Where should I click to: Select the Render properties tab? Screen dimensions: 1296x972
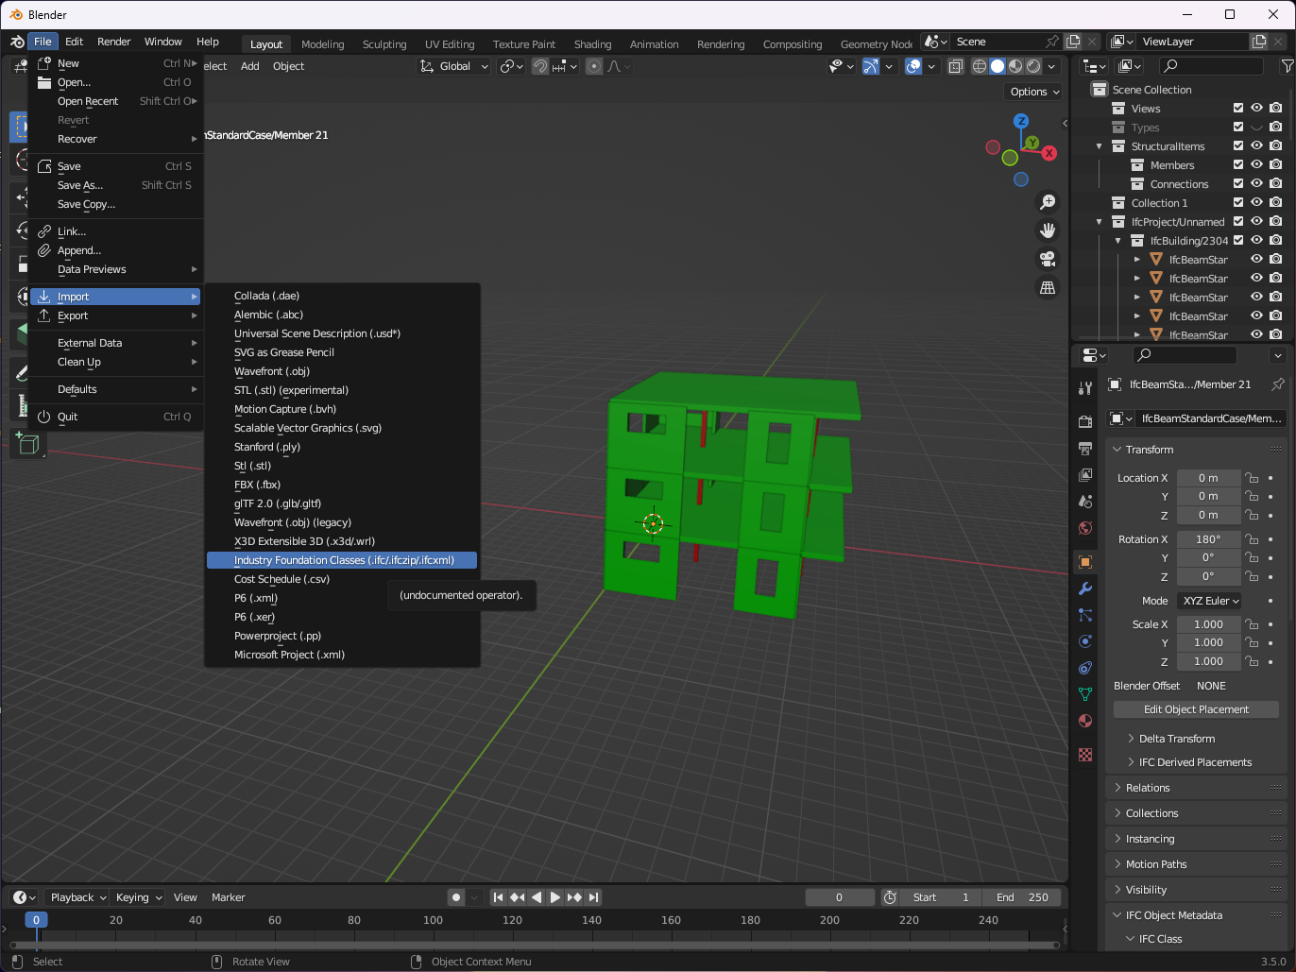(1084, 420)
